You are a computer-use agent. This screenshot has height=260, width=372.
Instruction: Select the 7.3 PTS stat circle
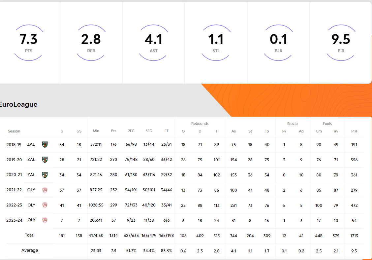click(29, 43)
